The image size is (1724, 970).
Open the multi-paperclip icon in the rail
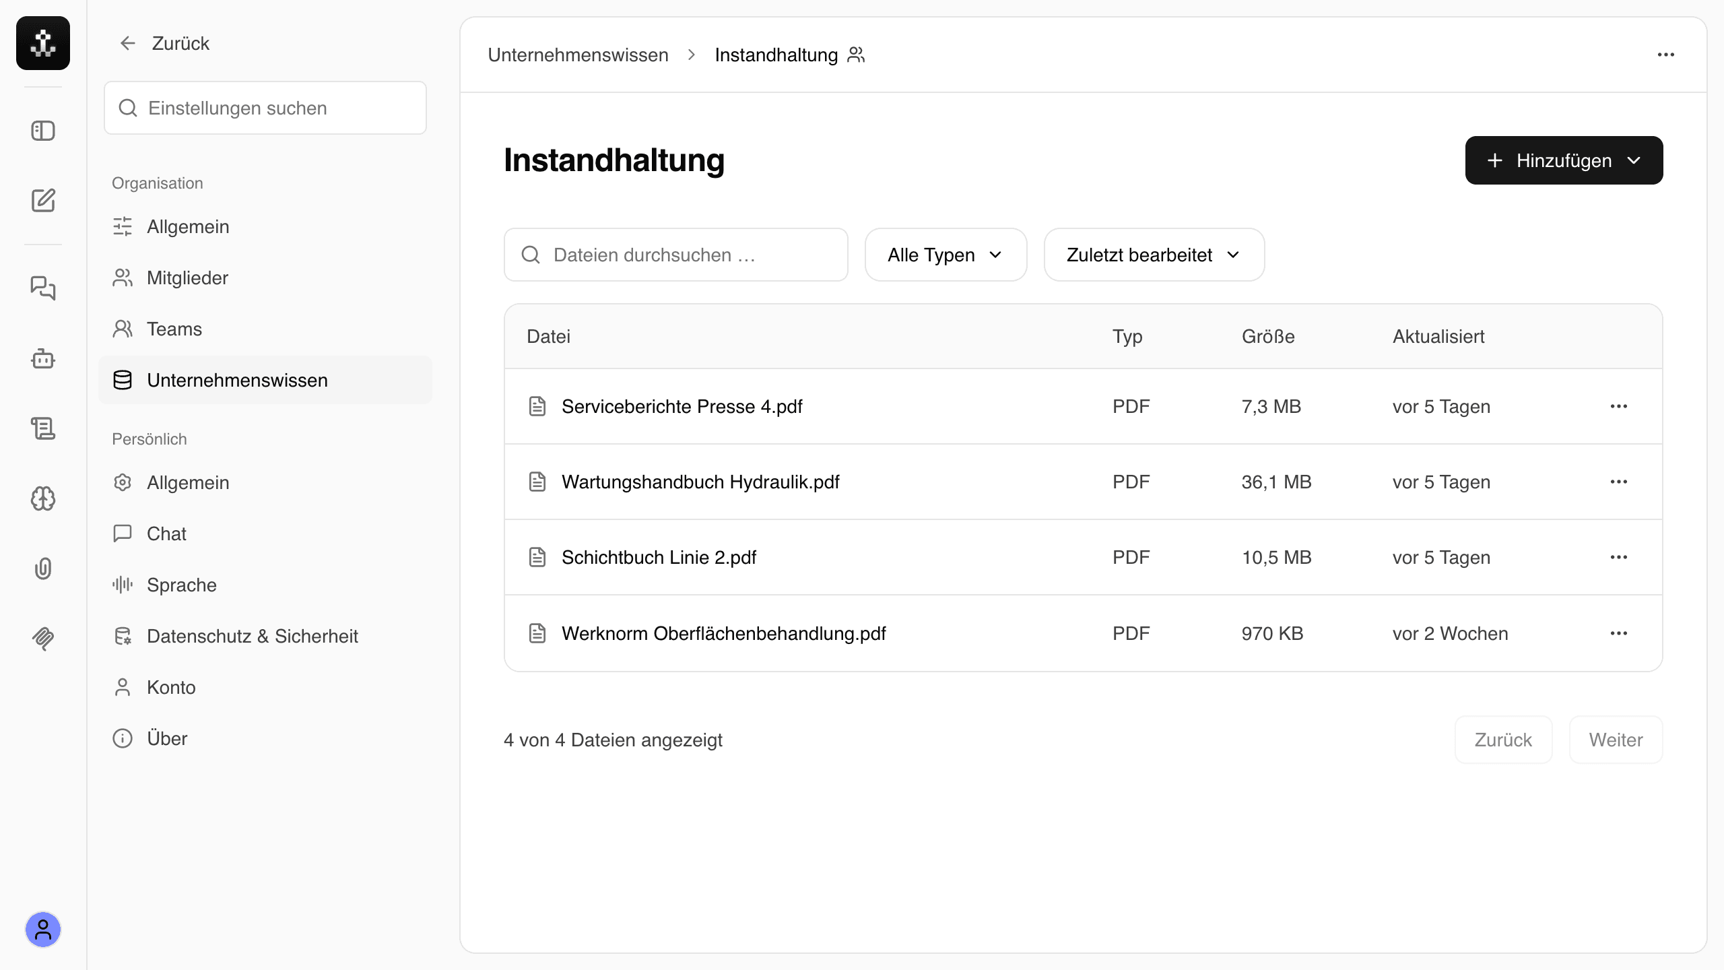click(43, 638)
